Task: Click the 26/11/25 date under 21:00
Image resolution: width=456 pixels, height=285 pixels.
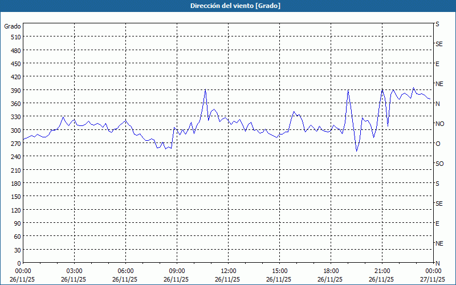Action: pos(381,279)
